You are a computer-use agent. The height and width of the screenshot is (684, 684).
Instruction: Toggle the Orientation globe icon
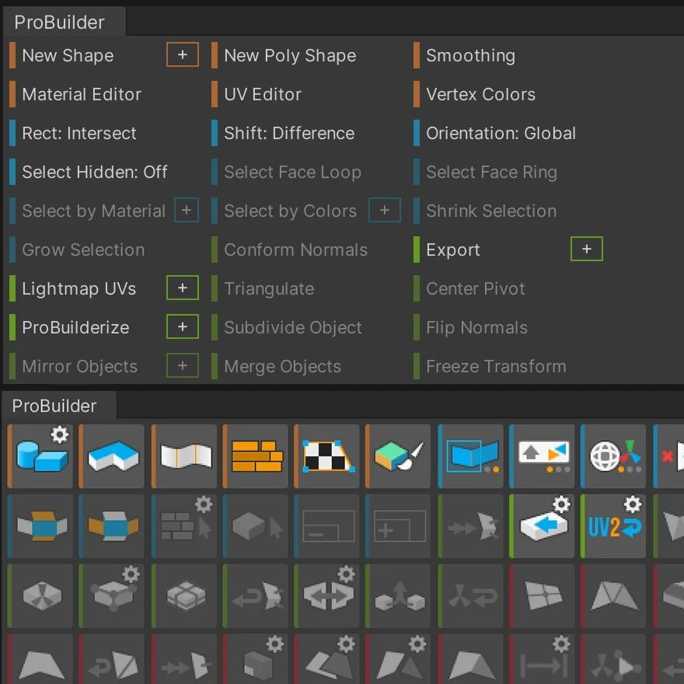click(613, 455)
